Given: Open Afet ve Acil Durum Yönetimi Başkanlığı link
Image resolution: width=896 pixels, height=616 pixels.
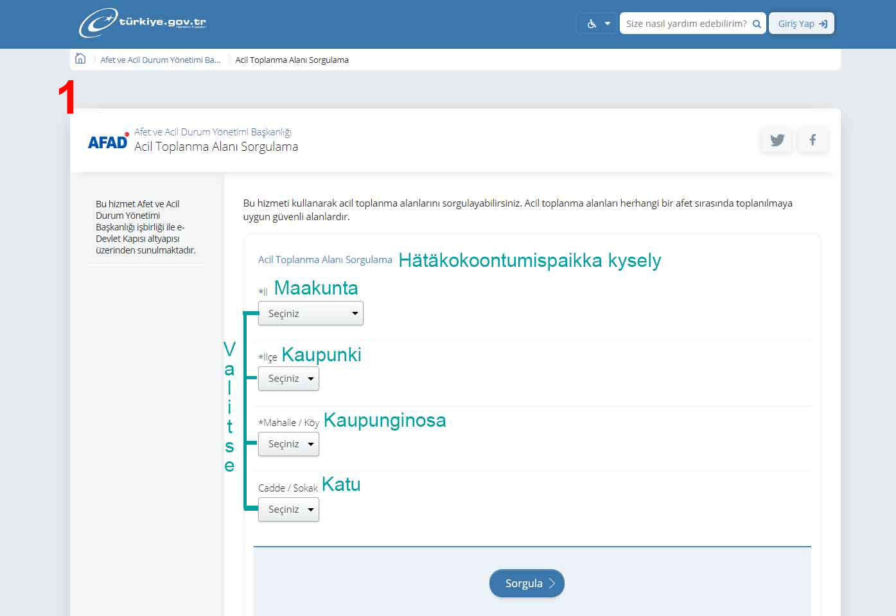Looking at the screenshot, I should tap(213, 132).
